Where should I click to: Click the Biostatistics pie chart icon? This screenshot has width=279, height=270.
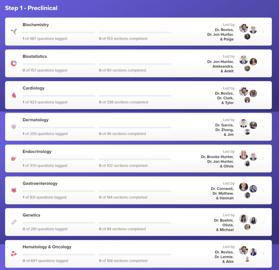(x=14, y=63)
